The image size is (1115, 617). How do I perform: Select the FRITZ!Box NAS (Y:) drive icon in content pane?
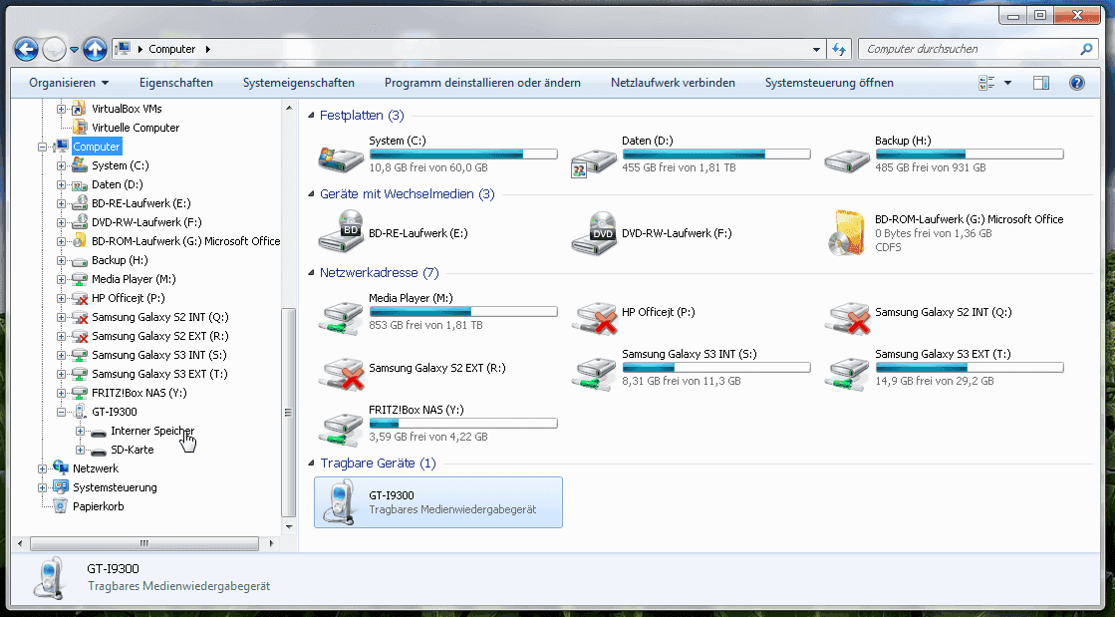point(341,430)
